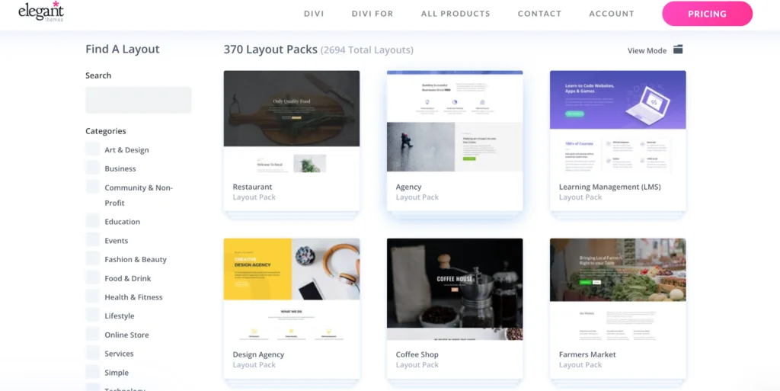Click the Elegant Themes logo
Screen dimensions: 780x391
(41, 11)
